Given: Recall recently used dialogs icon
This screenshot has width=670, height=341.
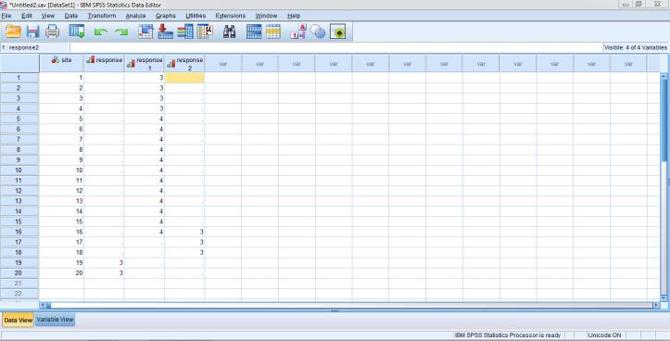Looking at the screenshot, I should point(77,32).
